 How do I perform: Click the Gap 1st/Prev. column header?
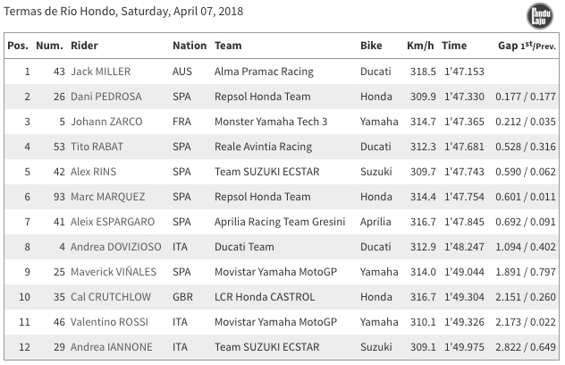coord(527,46)
